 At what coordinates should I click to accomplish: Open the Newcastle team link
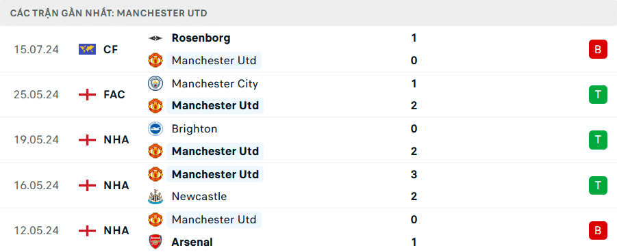tap(199, 196)
